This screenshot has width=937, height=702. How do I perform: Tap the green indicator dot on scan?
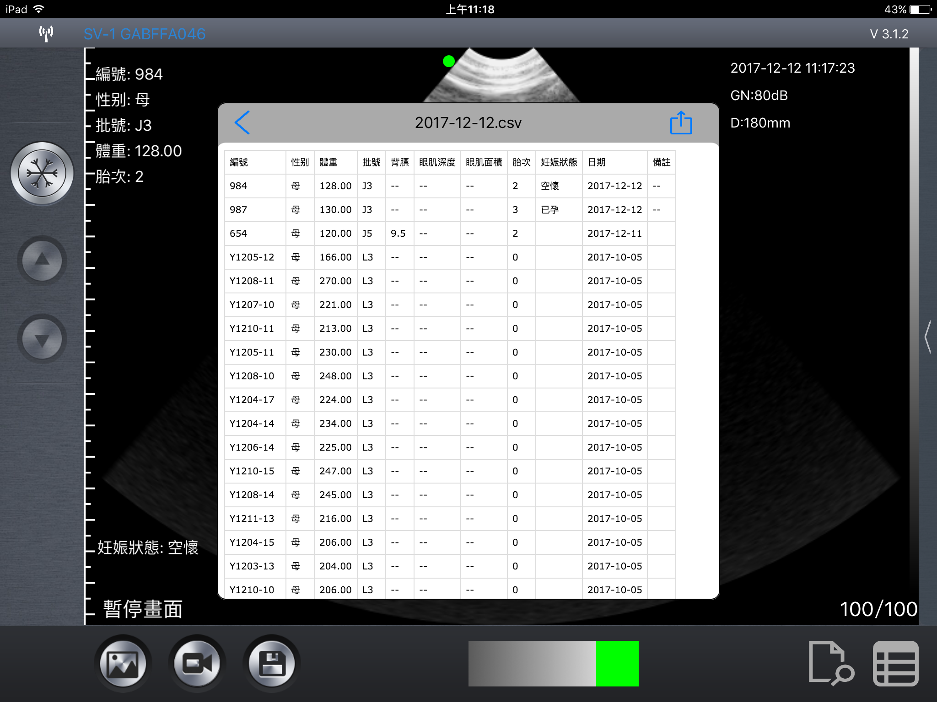pyautogui.click(x=449, y=61)
